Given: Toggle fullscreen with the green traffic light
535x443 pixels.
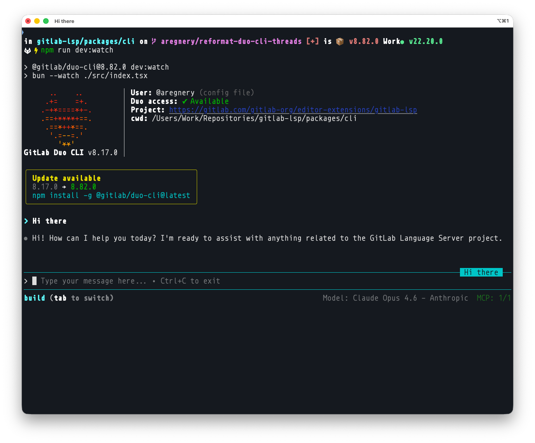Looking at the screenshot, I should coord(45,21).
